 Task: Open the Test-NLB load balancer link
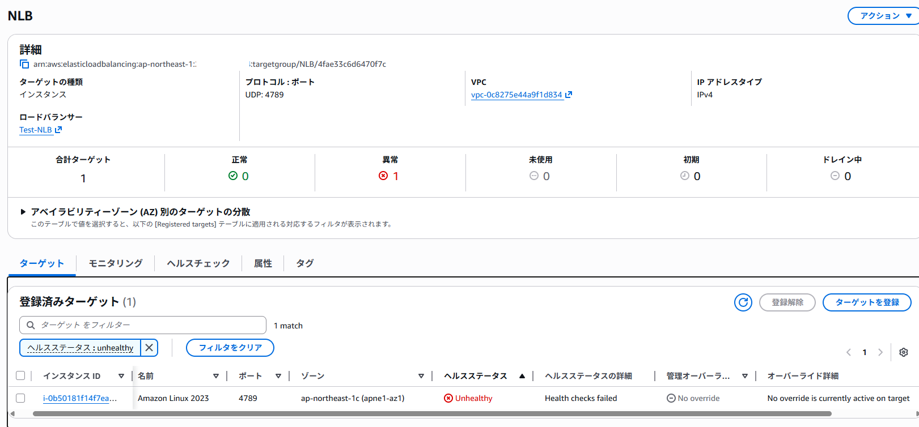(x=36, y=130)
